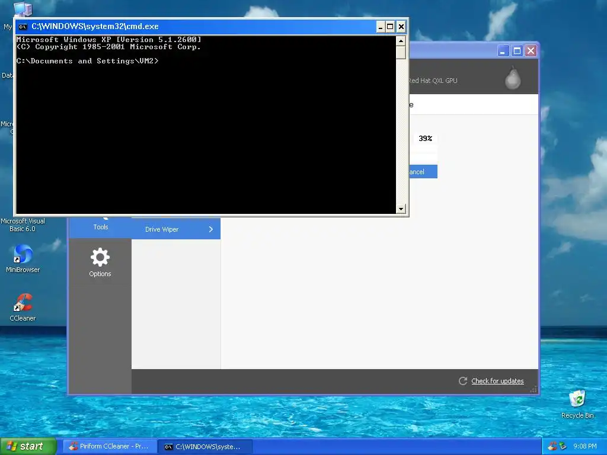Select Tools section in CCleaner sidebar
Viewport: 607px width, 455px height.
click(x=100, y=227)
